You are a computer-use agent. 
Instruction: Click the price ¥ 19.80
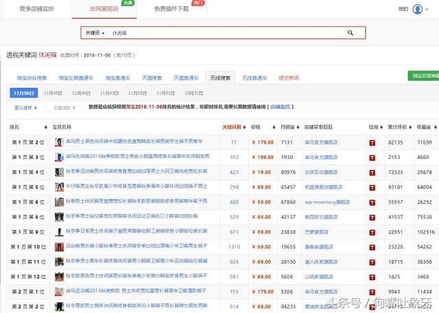coord(261,172)
